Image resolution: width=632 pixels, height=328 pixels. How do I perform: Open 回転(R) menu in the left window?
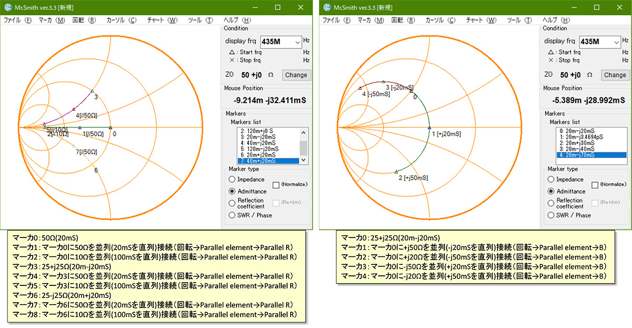84,20
